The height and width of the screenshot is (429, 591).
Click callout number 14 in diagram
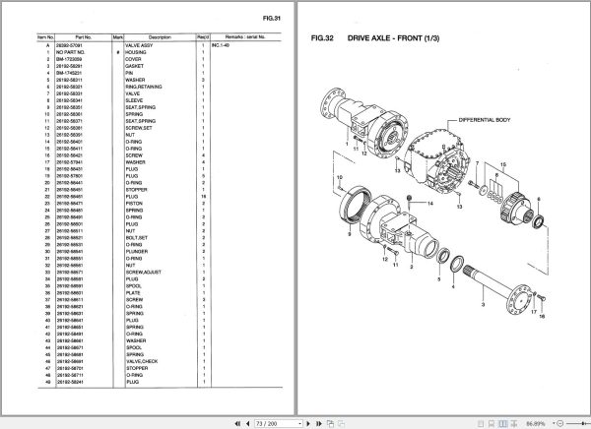(x=430, y=204)
